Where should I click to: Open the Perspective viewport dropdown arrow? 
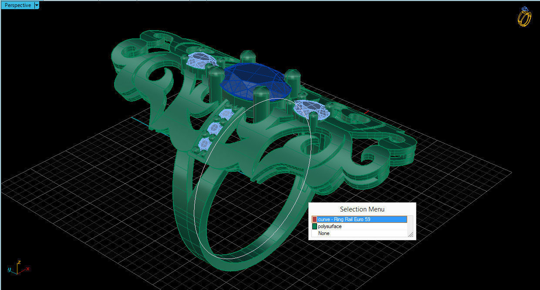pos(37,6)
